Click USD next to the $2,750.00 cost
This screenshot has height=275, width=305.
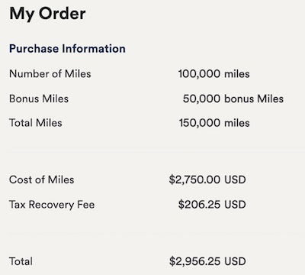pos(235,180)
